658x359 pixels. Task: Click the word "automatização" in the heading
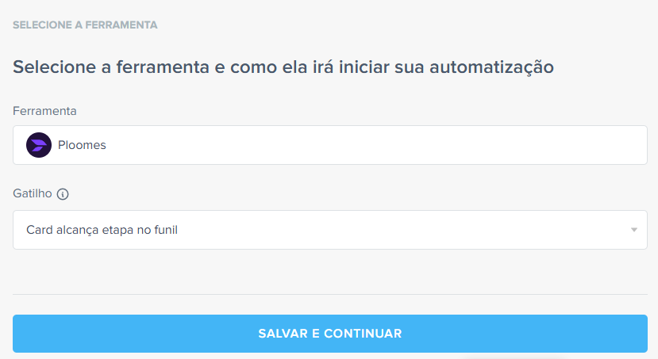click(491, 67)
